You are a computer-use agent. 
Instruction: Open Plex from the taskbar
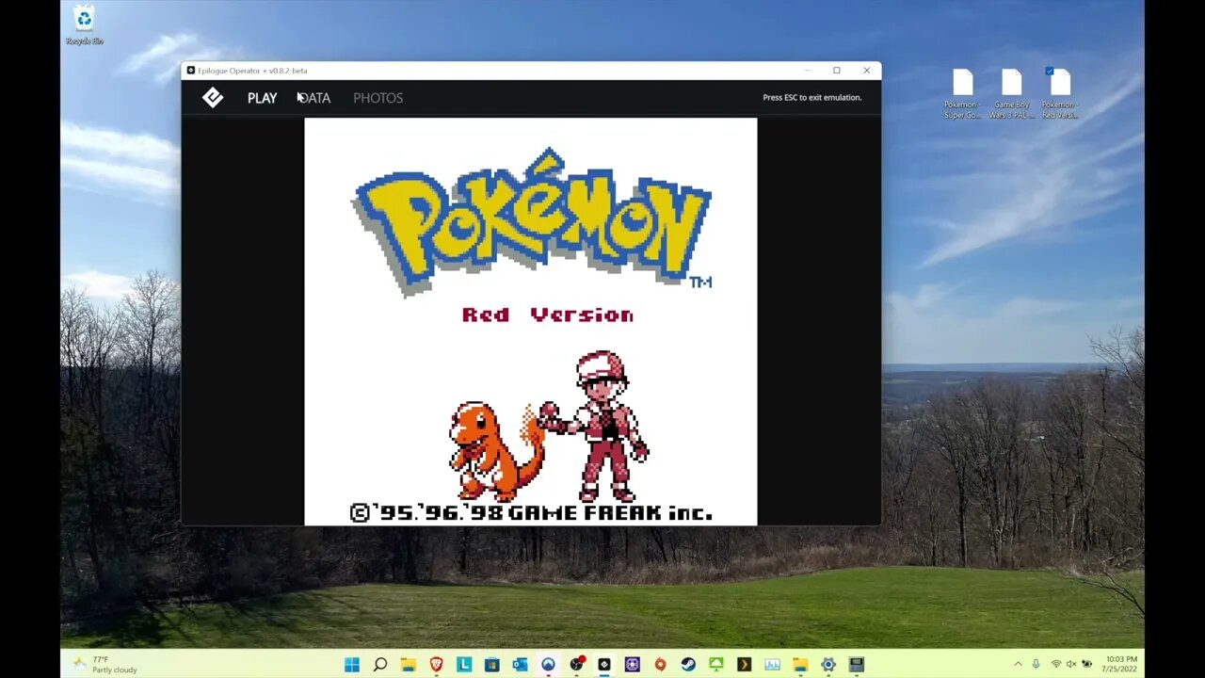click(744, 665)
